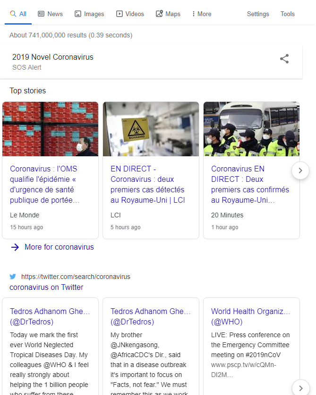Click the News tab newspaper icon
Viewport: 316px width, 395px height.
[41, 14]
